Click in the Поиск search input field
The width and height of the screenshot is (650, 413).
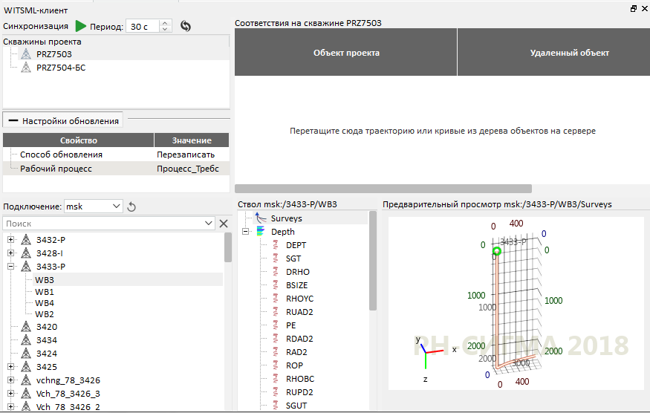click(104, 224)
